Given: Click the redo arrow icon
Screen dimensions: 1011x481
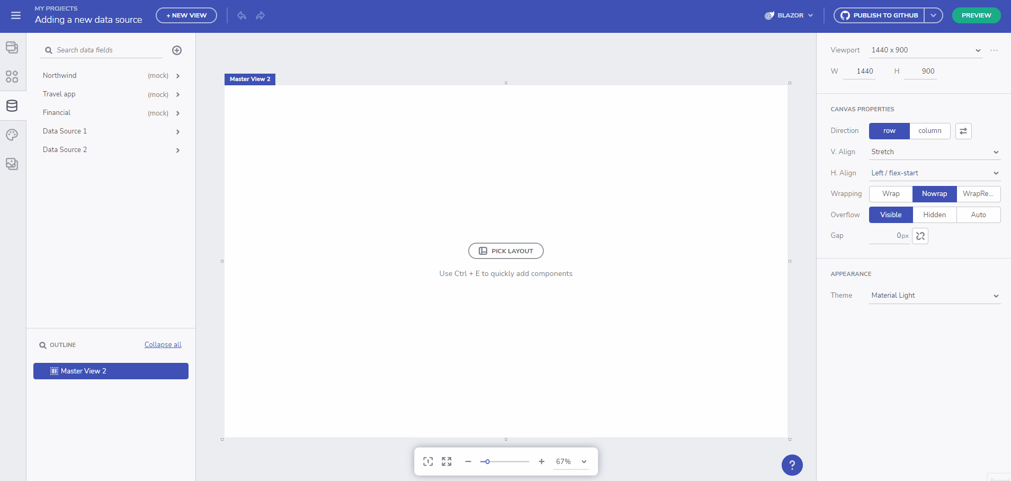Looking at the screenshot, I should click(x=260, y=15).
